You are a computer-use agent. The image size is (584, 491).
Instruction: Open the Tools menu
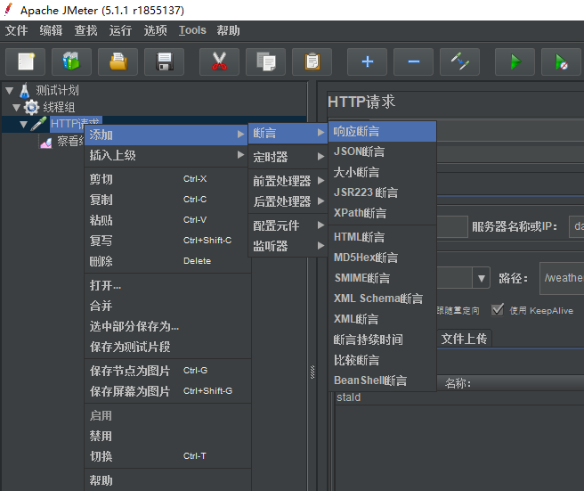click(192, 30)
